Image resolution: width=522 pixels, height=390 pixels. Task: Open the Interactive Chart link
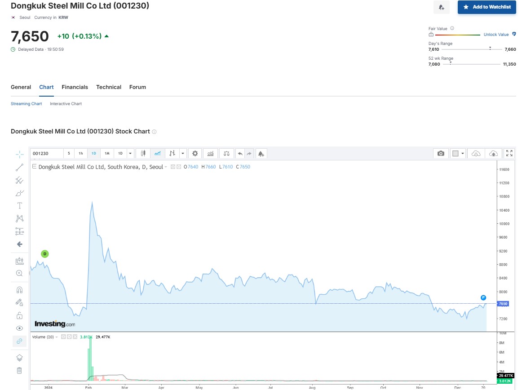pyautogui.click(x=66, y=104)
